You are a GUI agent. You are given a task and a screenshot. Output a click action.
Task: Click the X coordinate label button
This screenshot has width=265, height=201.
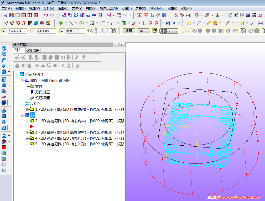tap(4, 31)
